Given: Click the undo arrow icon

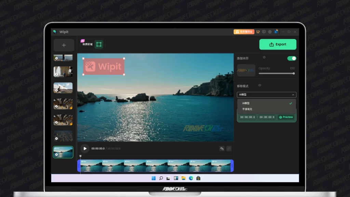Looking at the screenshot, I should coord(222,148).
